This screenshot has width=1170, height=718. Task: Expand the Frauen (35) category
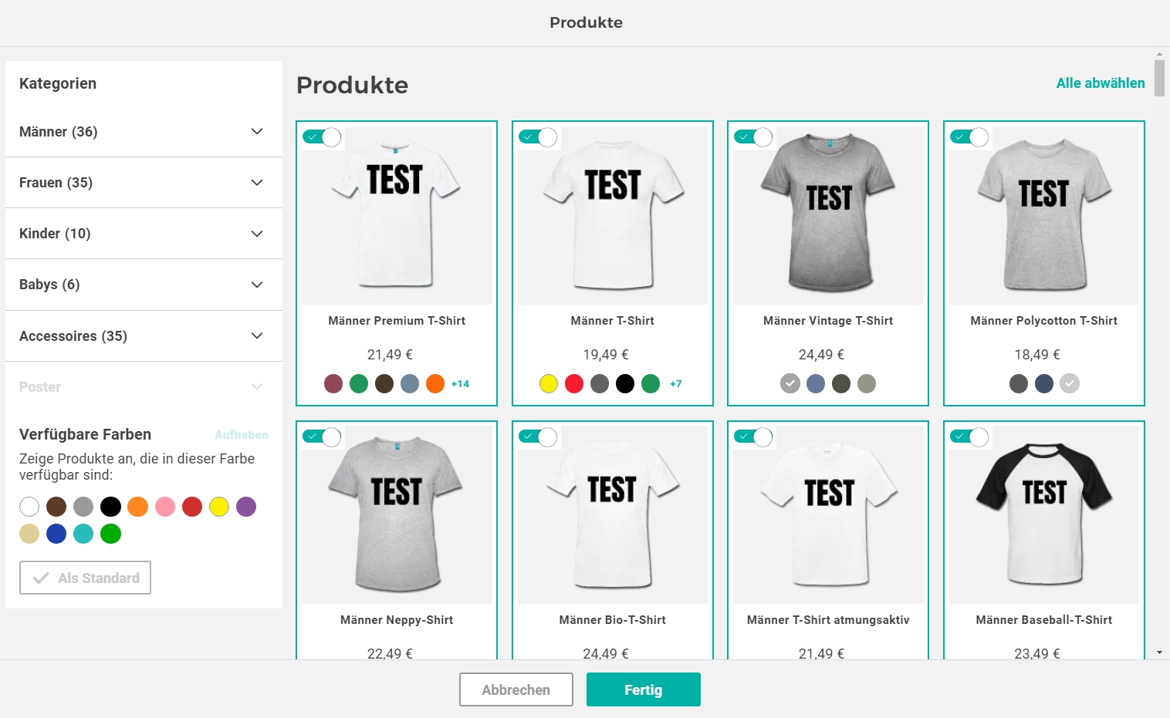[x=144, y=183]
